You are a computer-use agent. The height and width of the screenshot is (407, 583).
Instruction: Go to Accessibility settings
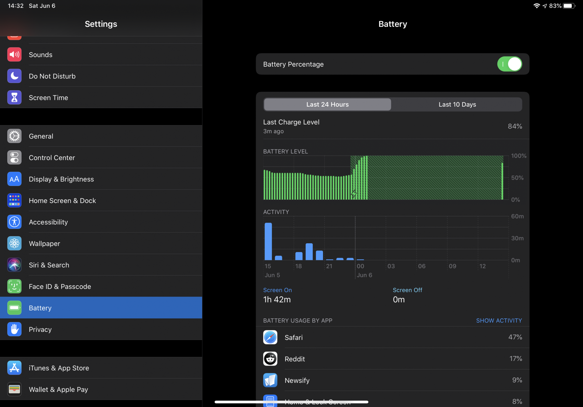(101, 222)
